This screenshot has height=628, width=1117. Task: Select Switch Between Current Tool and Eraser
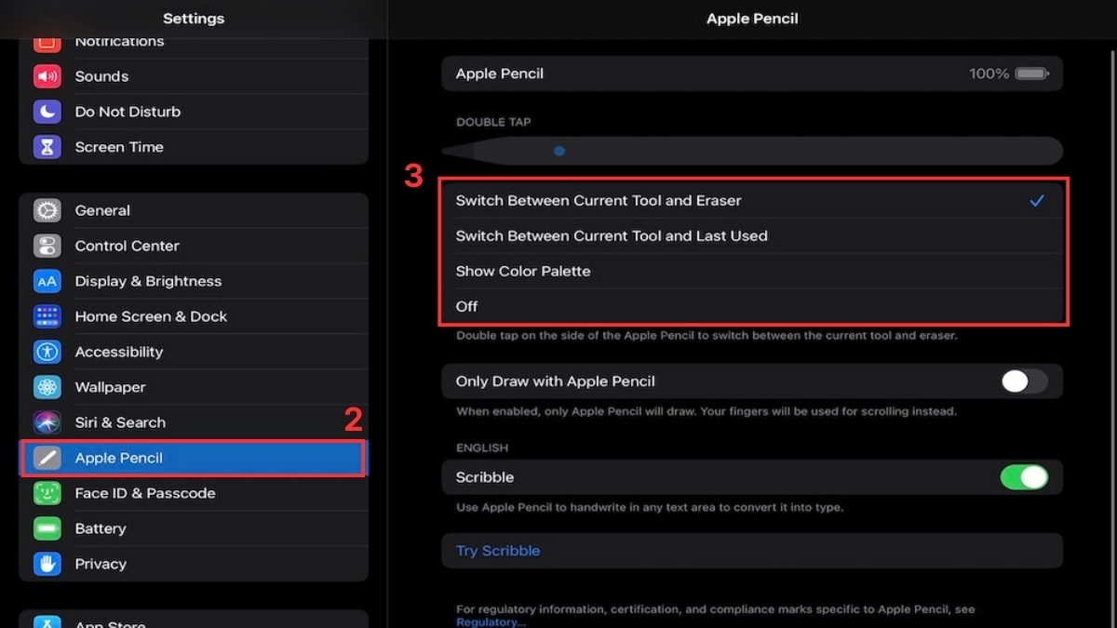coord(752,200)
